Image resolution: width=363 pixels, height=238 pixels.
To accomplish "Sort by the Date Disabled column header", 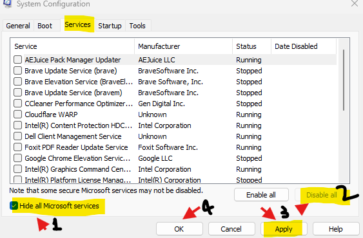I will (304, 46).
